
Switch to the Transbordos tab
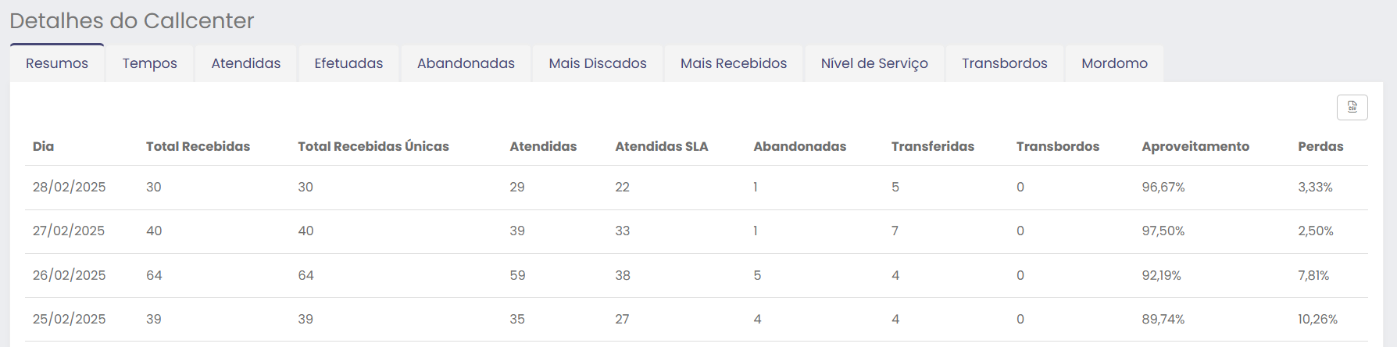coord(1004,63)
